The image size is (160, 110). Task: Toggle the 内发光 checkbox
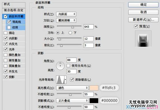click(x=6, y=44)
